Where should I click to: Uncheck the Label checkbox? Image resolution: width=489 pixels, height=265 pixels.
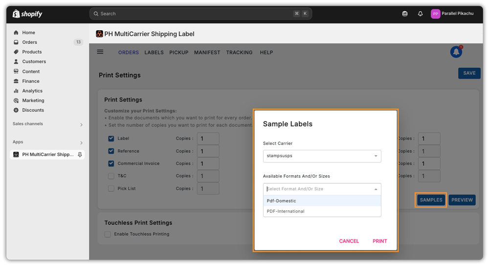[x=111, y=138]
